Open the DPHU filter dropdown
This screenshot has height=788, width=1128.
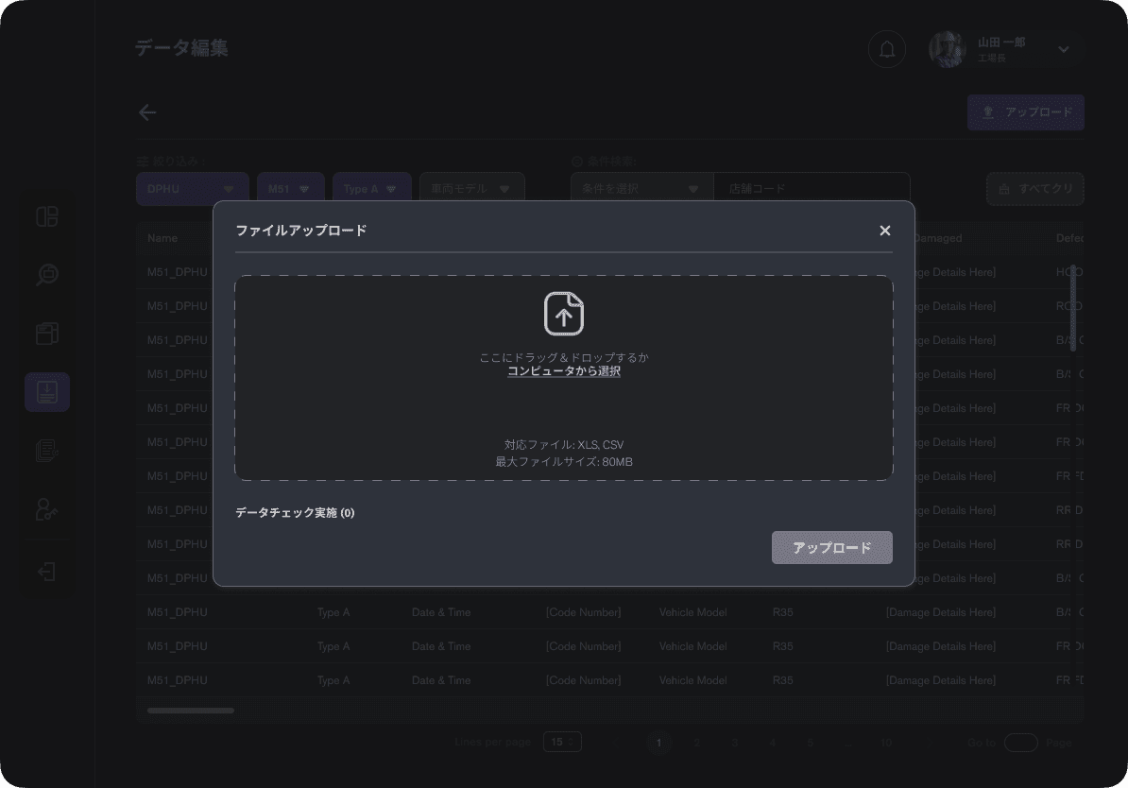(192, 188)
